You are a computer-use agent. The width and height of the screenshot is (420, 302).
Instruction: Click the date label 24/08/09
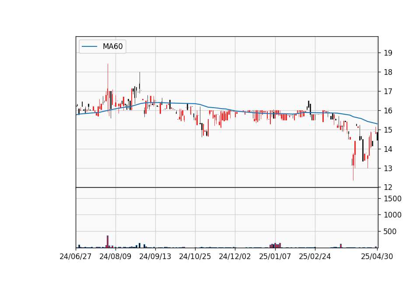click(115, 256)
